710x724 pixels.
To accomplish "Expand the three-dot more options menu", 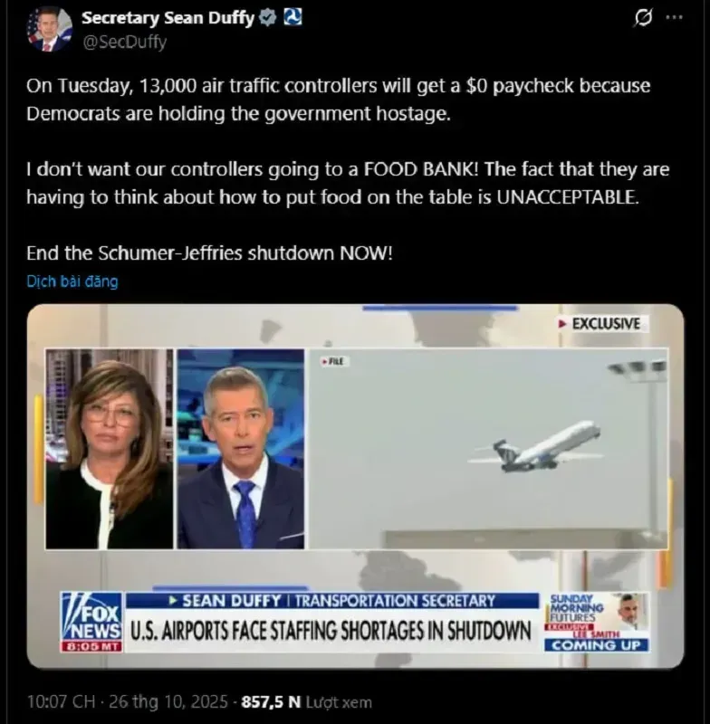I will pyautogui.click(x=674, y=17).
